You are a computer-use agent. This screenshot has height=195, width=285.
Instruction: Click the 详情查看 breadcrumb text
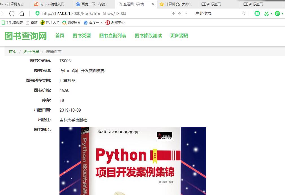(54, 52)
